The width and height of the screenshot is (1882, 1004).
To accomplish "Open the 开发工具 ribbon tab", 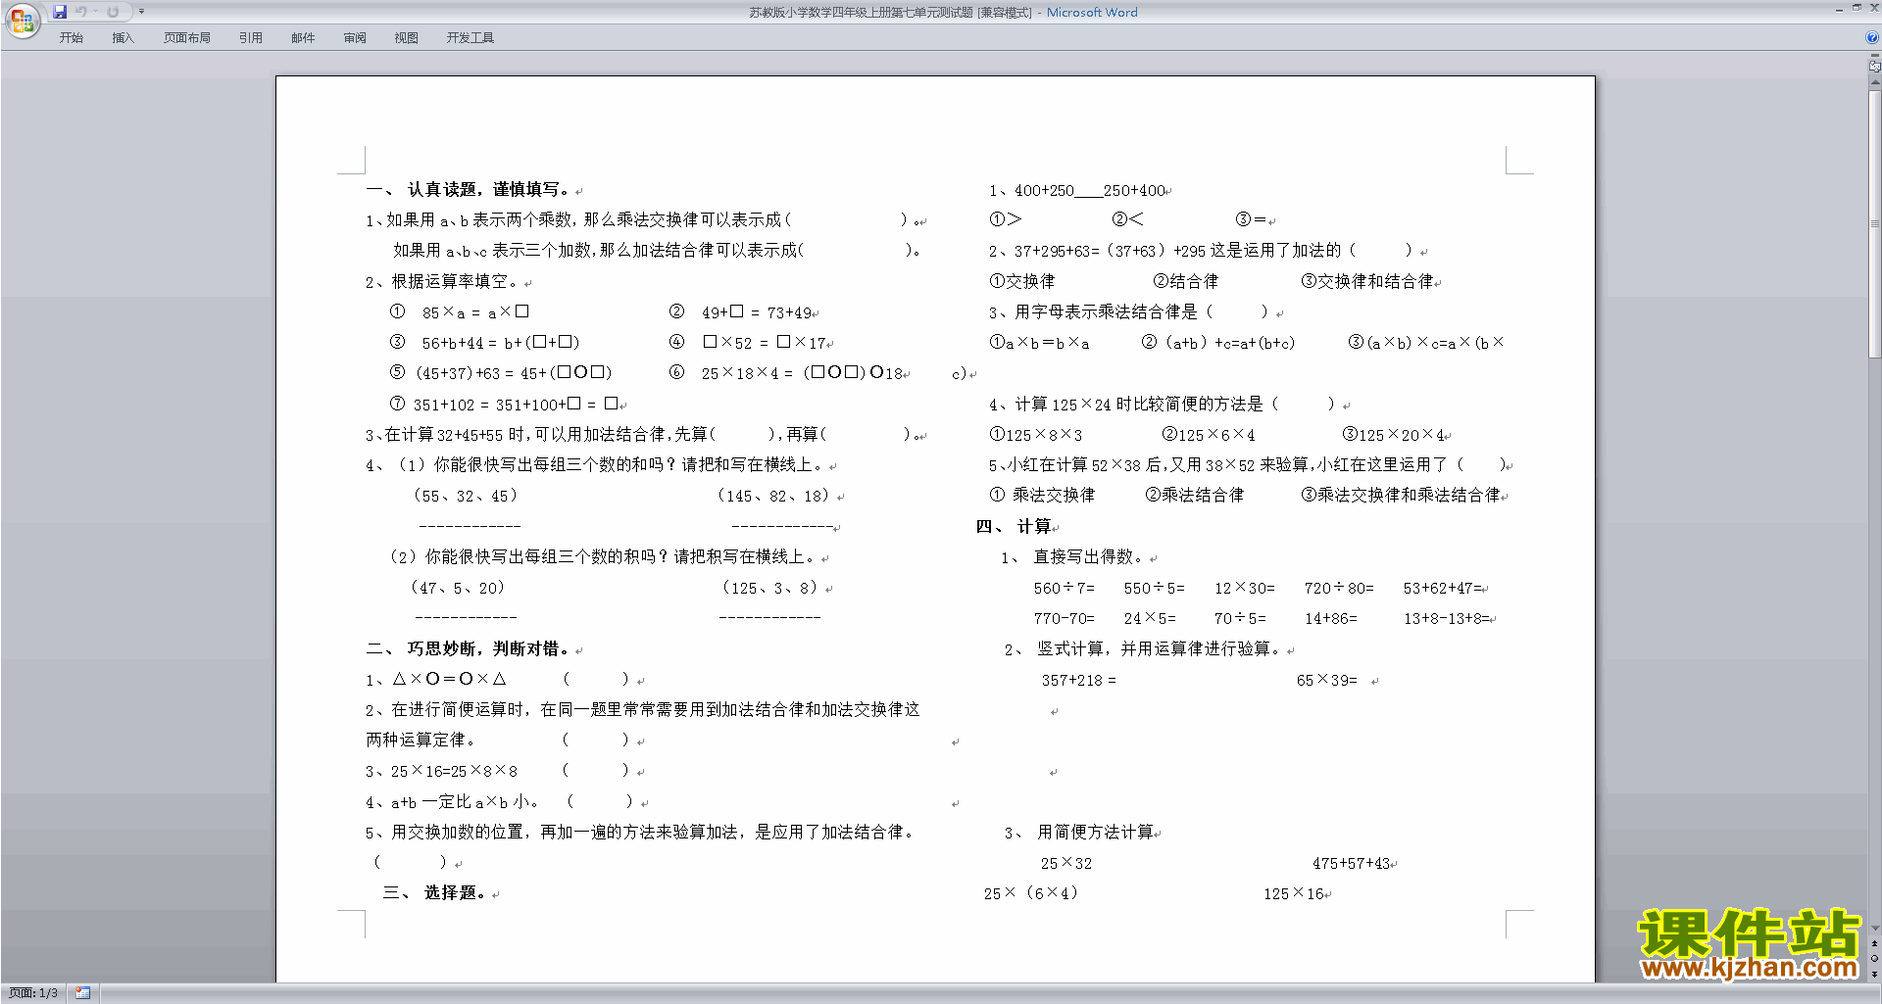I will click(470, 38).
